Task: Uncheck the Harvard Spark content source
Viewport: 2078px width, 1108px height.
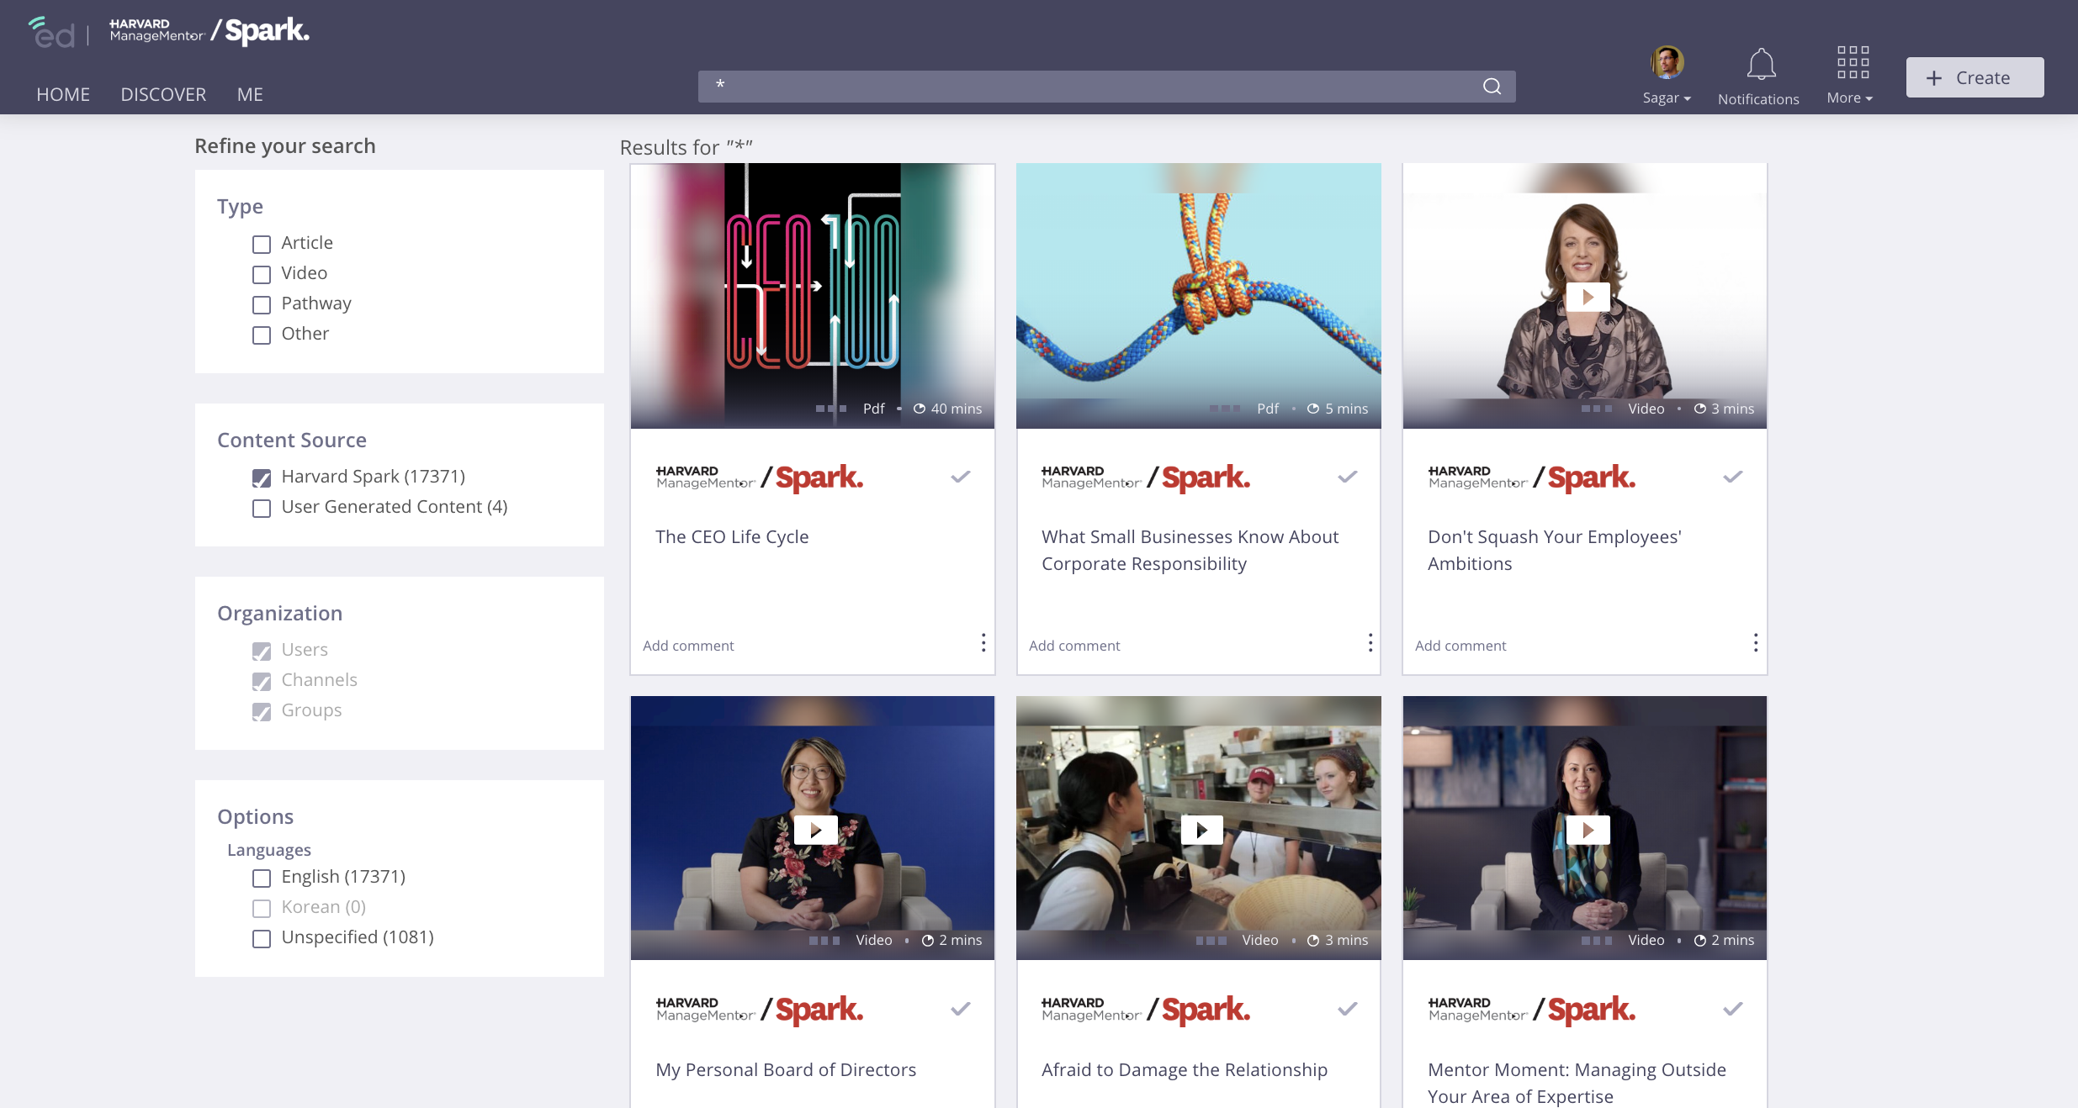Action: point(262,478)
